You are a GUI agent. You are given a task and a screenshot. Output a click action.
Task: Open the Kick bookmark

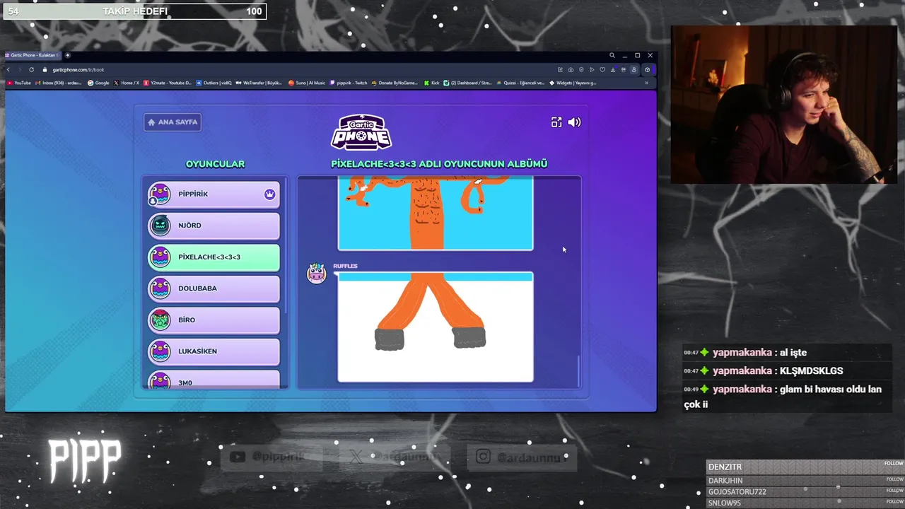(432, 83)
